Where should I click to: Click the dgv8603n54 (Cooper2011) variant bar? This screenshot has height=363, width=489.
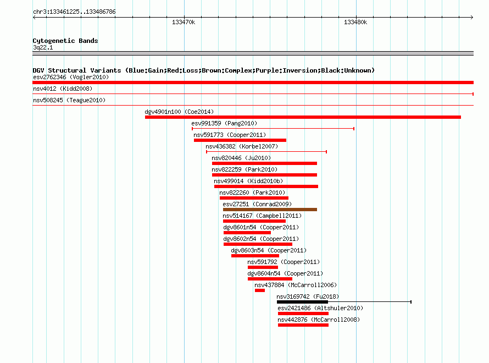(x=255, y=256)
